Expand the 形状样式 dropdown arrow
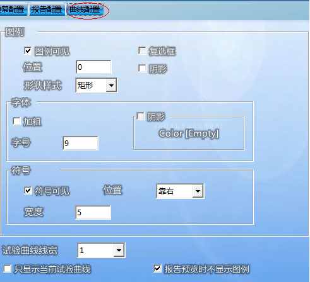The height and width of the screenshot is (282, 310). coord(111,85)
